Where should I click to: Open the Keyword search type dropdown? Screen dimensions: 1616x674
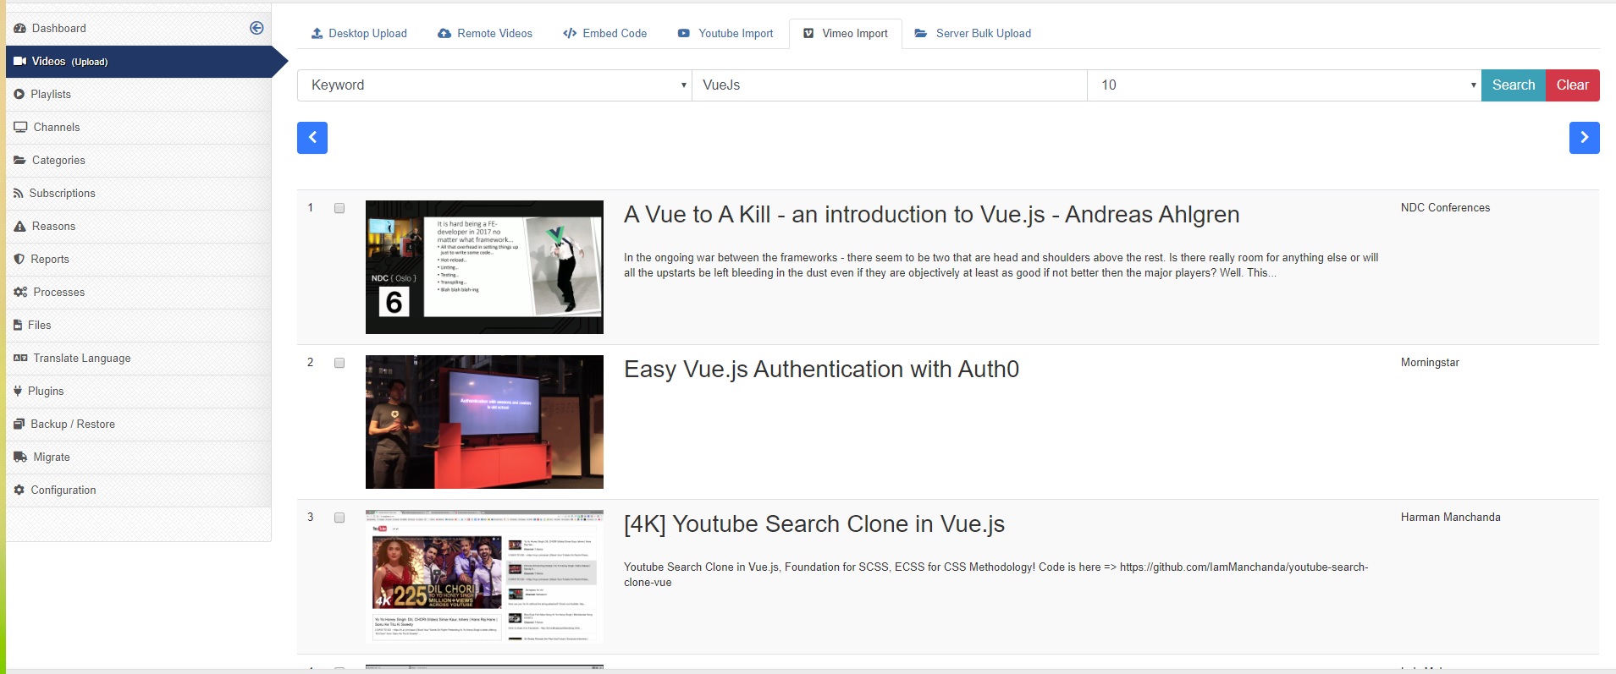point(494,85)
